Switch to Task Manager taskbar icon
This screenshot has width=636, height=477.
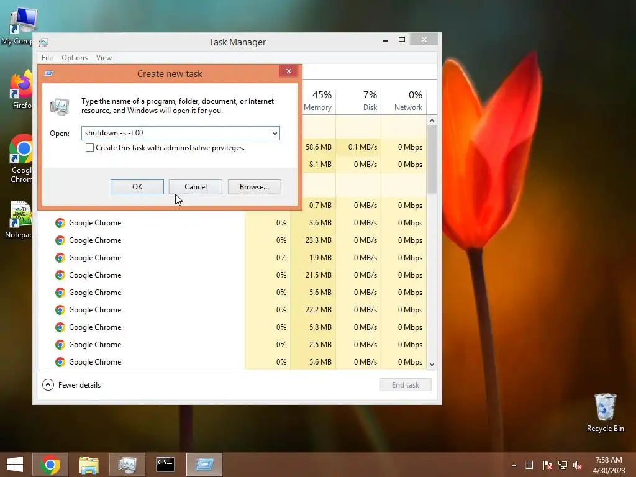[127, 465]
